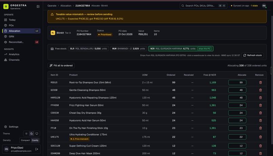Remove CDDS30 row with trash icon

[x=260, y=113]
